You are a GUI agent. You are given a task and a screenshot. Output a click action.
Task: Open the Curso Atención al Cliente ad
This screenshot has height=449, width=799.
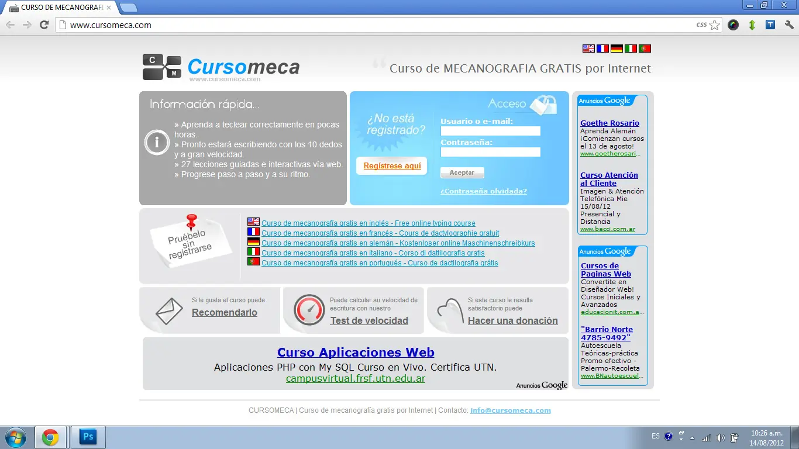tap(609, 179)
